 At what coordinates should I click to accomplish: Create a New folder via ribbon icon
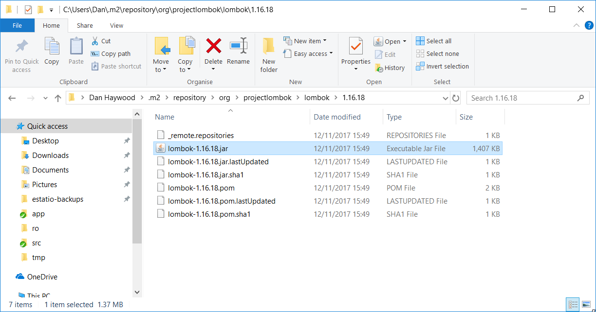(x=268, y=47)
